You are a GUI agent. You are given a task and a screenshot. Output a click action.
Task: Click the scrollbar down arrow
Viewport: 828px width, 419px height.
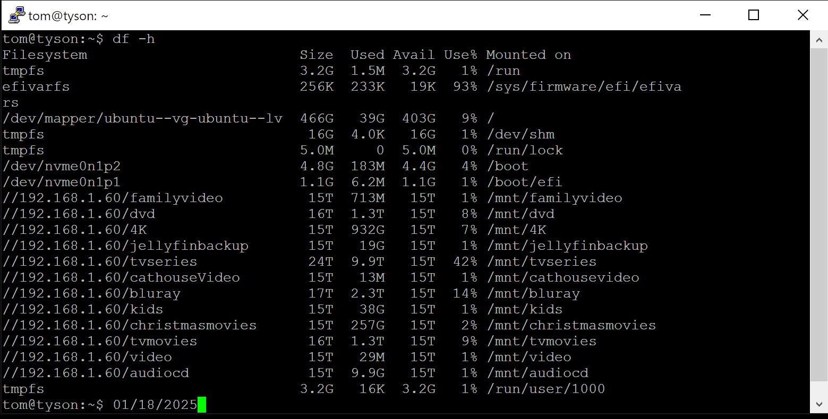[818, 405]
